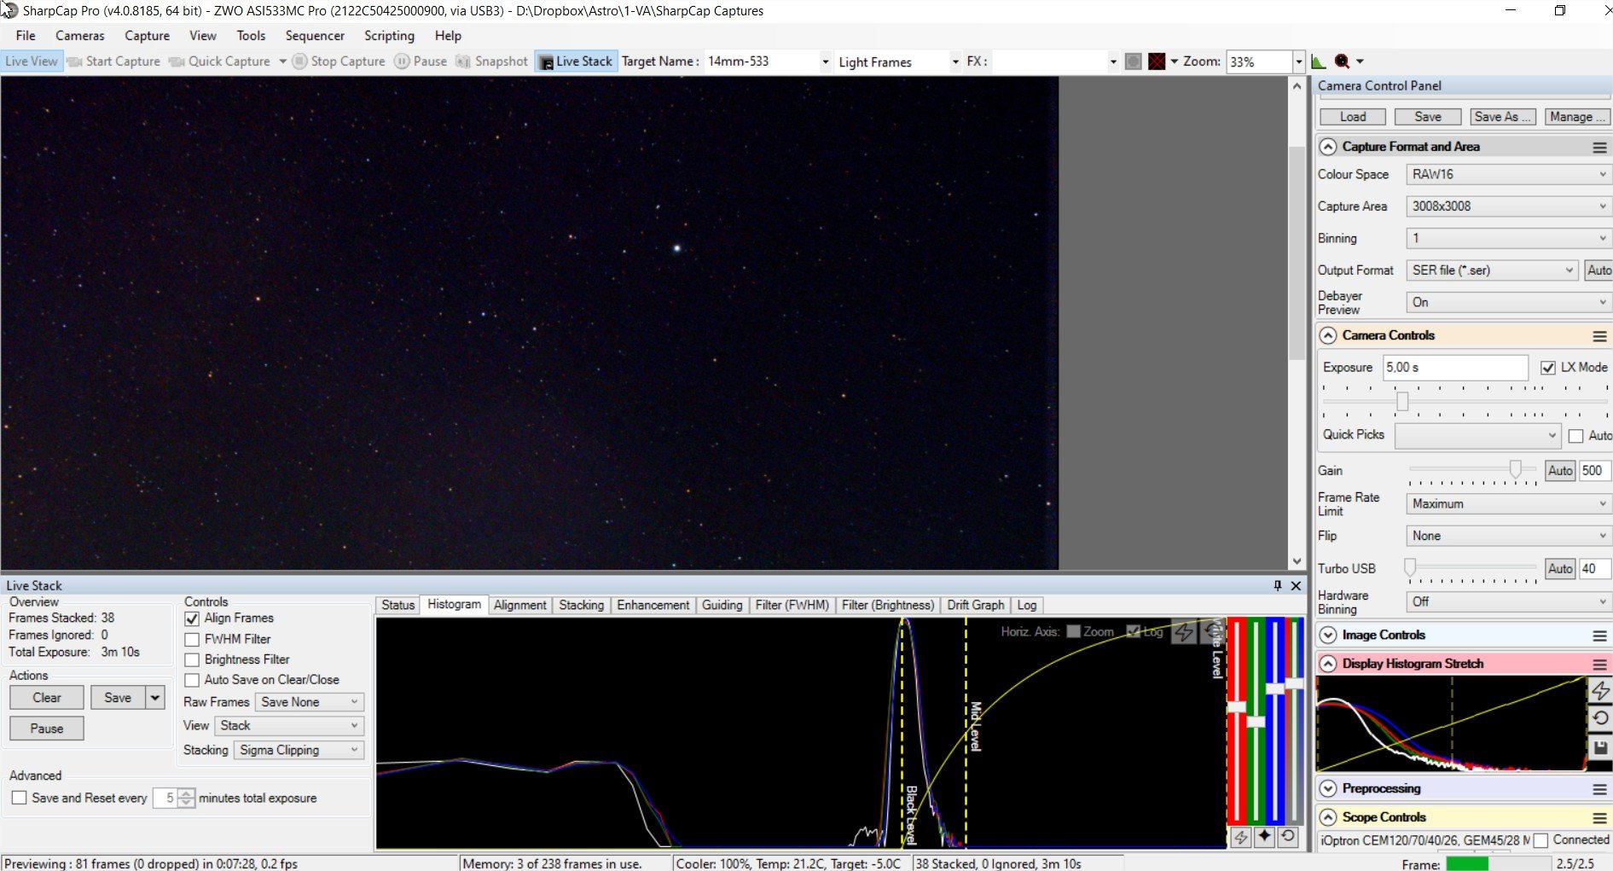
Task: Open the Binning dropdown
Action: pos(1508,238)
